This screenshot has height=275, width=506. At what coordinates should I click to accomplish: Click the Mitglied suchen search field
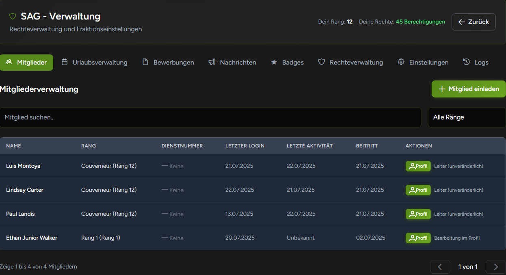click(210, 117)
